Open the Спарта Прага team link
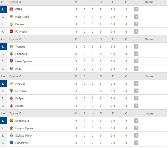 pos(24,128)
